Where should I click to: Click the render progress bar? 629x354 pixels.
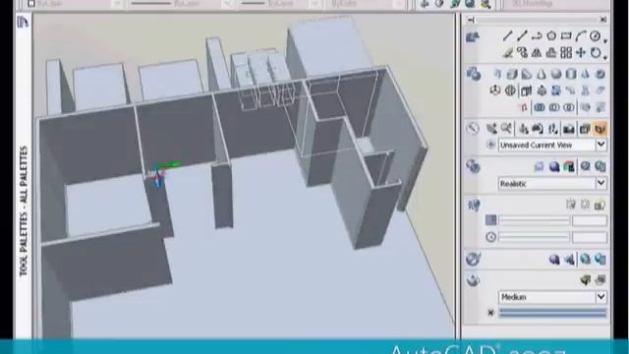[x=552, y=313]
